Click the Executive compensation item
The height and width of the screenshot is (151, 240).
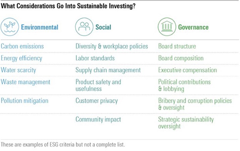click(187, 70)
